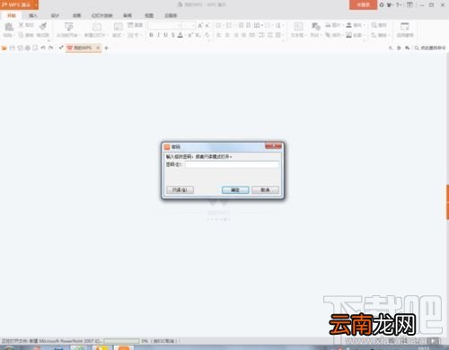Click the open folder quick-access icon
Viewport: 449px width, 350px height.
click(4, 48)
